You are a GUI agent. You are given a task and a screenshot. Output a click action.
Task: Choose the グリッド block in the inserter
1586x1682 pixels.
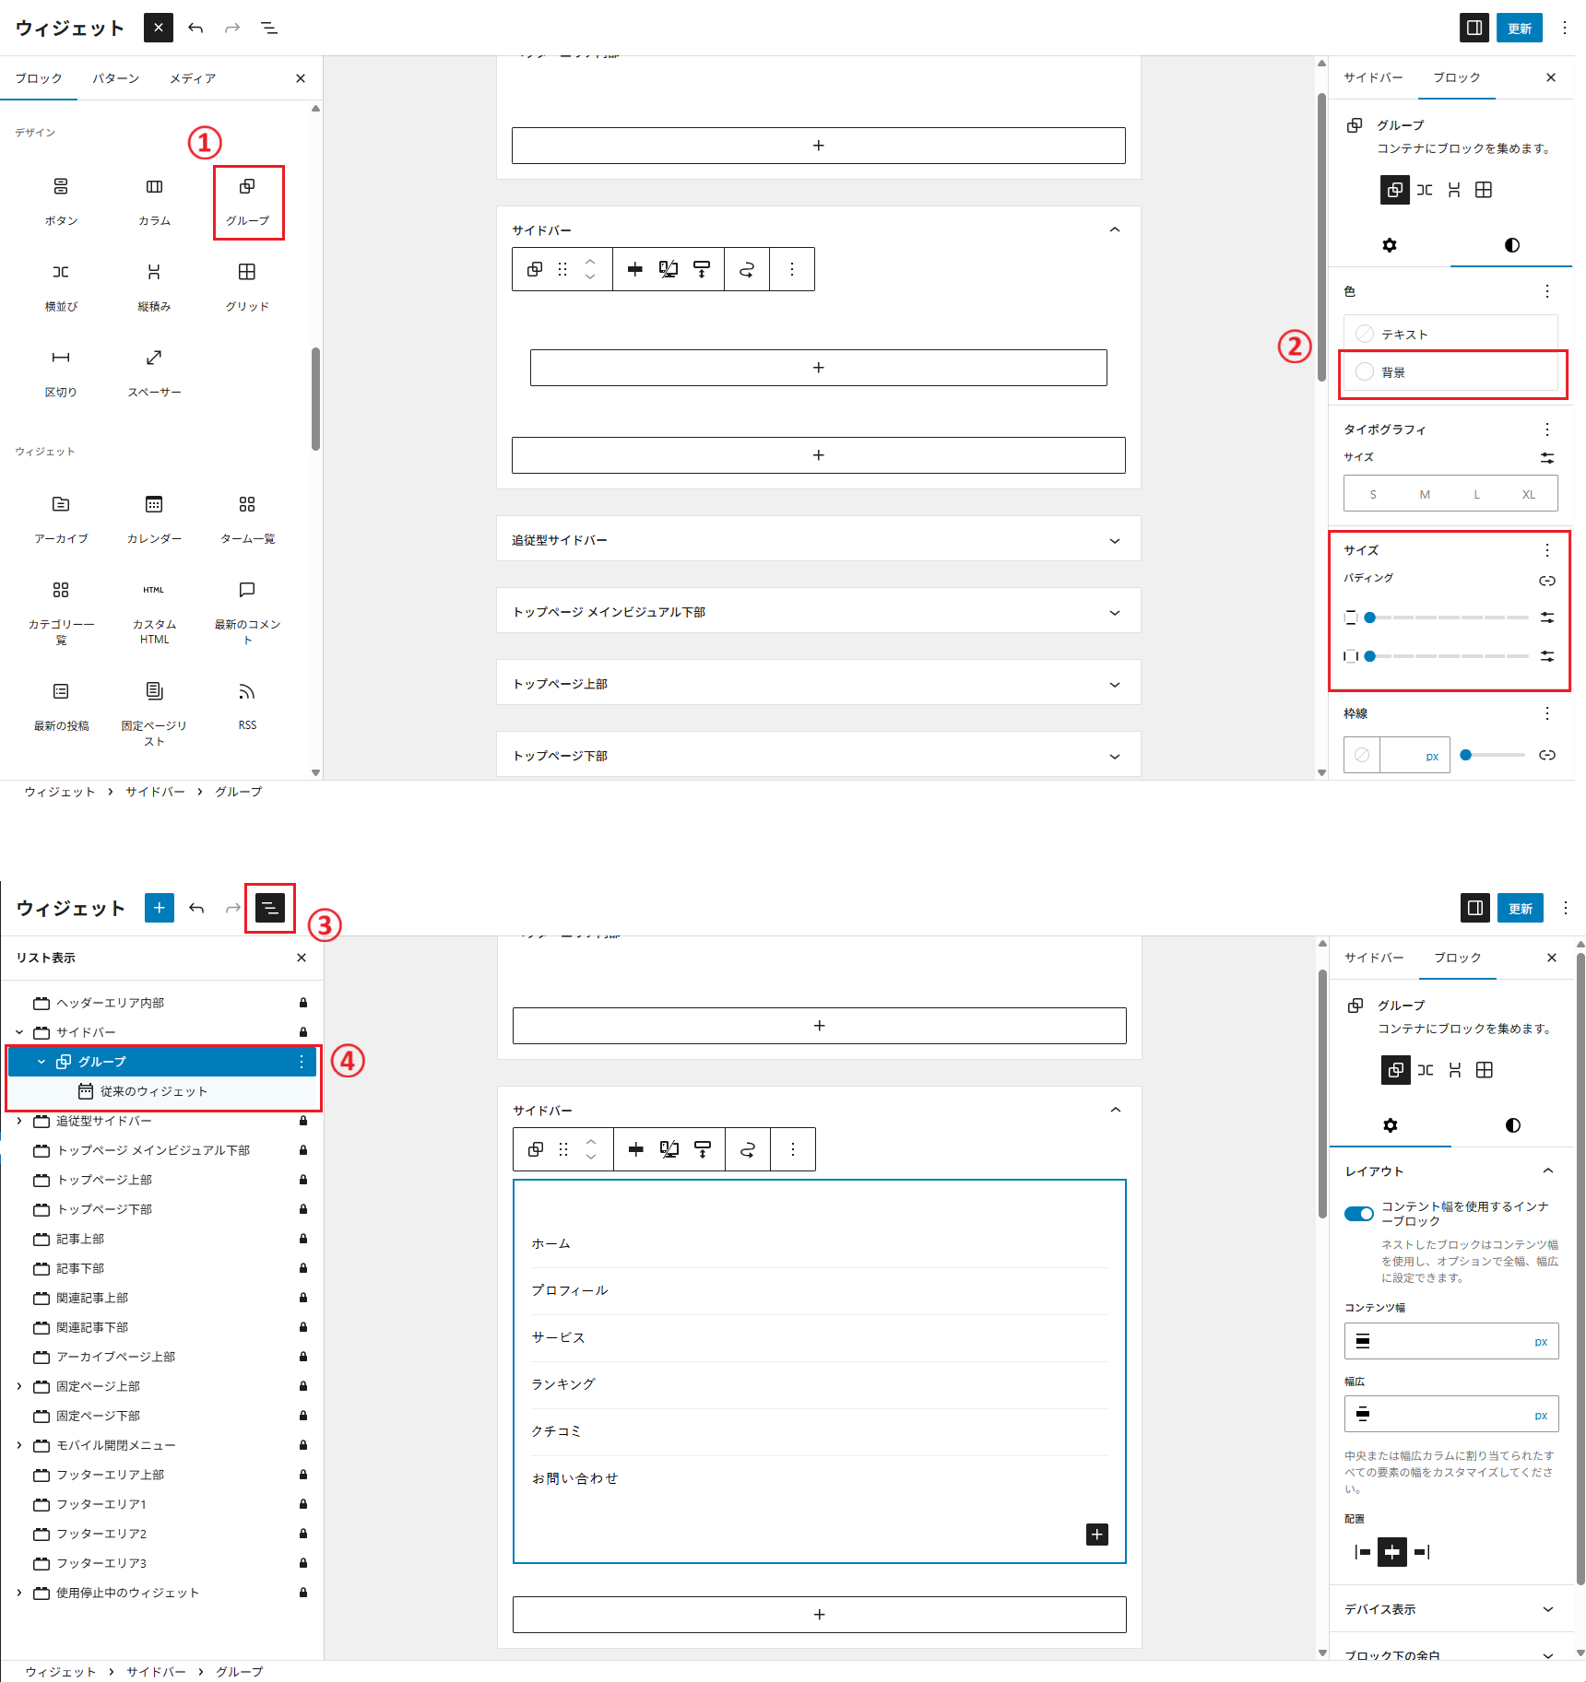(247, 285)
